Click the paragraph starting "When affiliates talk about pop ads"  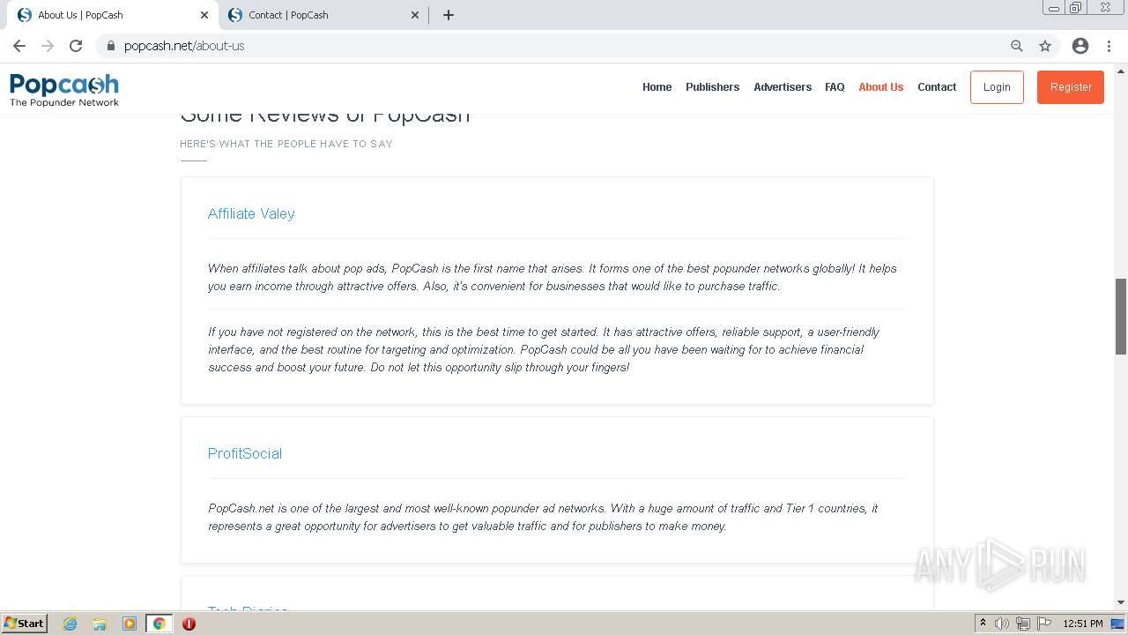coord(553,277)
